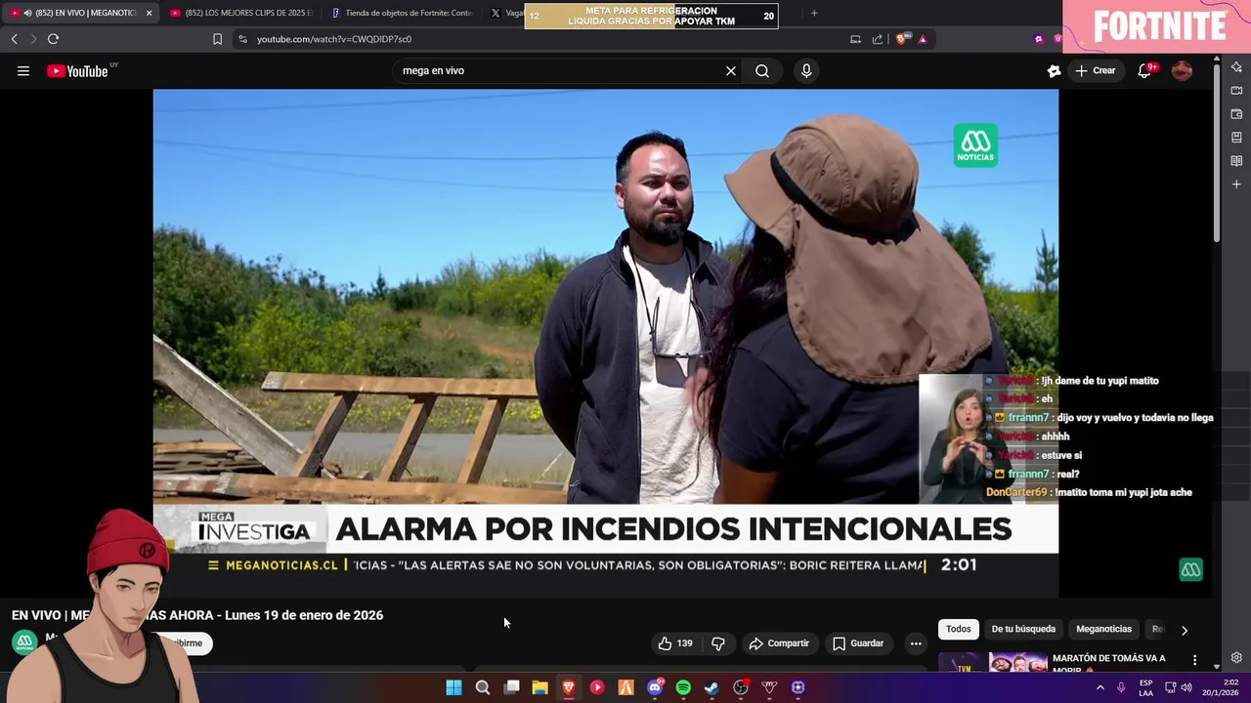This screenshot has height=703, width=1251.
Task: Open Leo AI sparkle in Brave sidebar
Action: tap(1236, 67)
